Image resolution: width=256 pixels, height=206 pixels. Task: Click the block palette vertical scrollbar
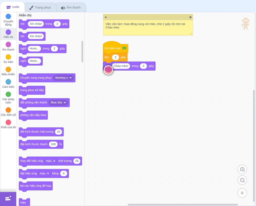[82, 52]
